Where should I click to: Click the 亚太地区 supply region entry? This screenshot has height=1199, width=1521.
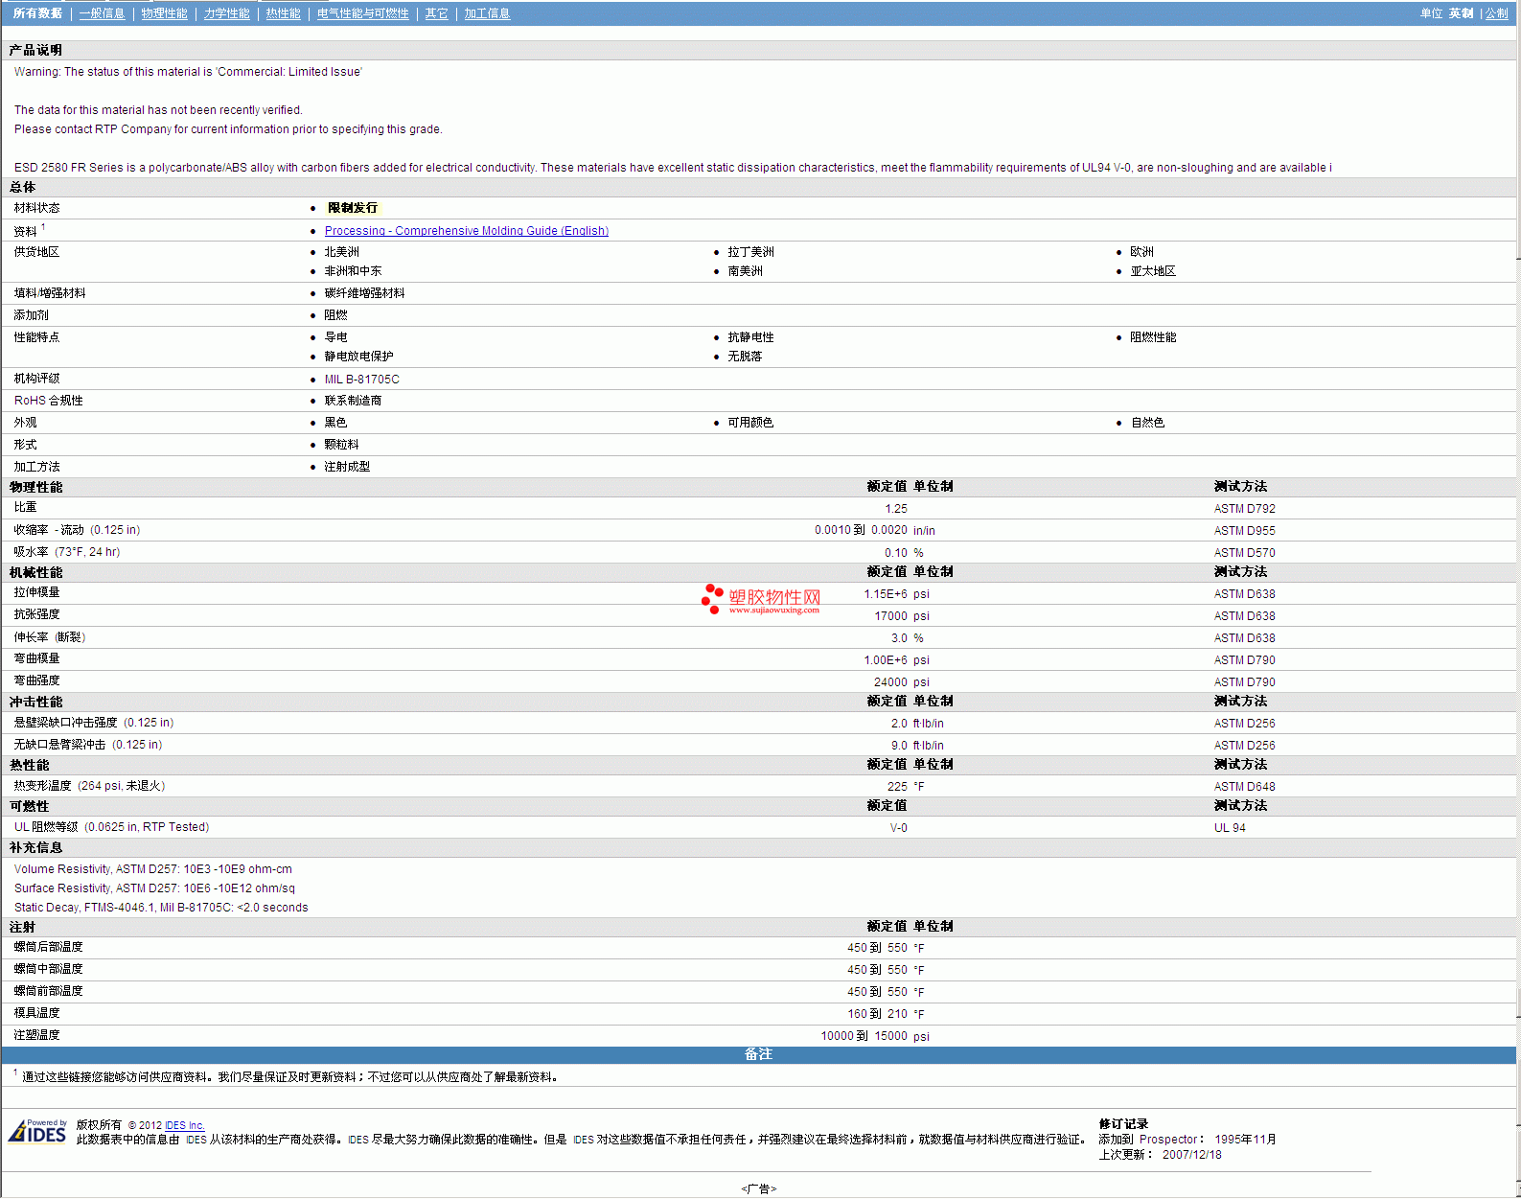(1153, 271)
